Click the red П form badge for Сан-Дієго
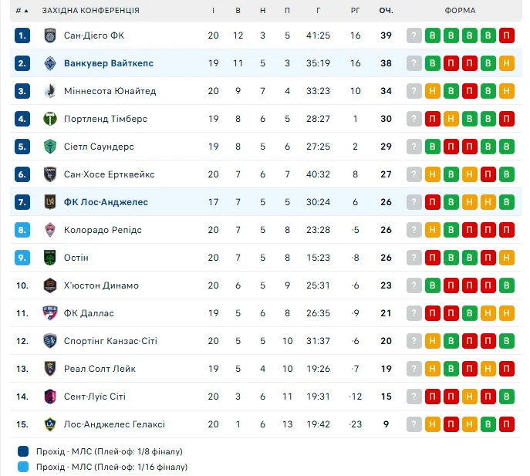 506,35
